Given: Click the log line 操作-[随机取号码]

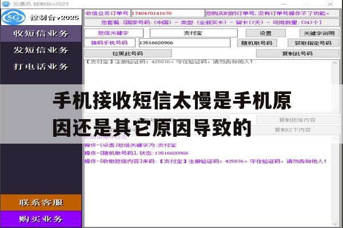Looking at the screenshot, I should pyautogui.click(x=137, y=153).
